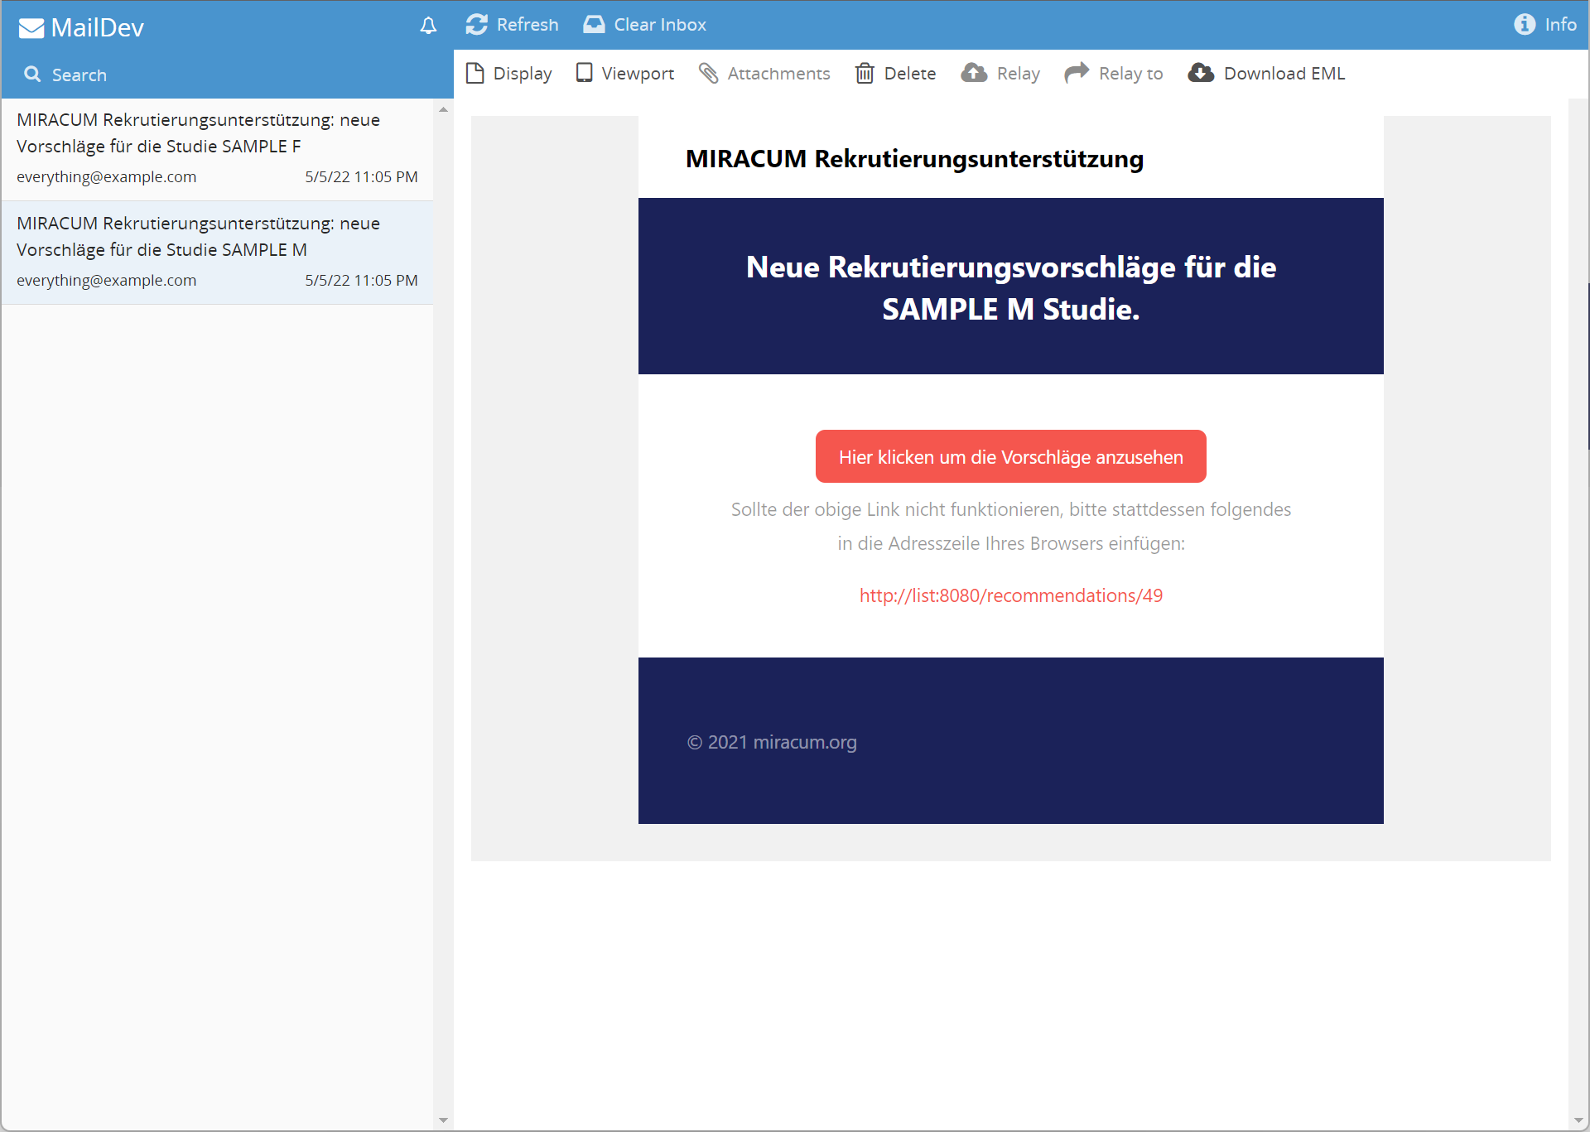Click the Info label text
1590x1132 pixels.
tap(1560, 25)
